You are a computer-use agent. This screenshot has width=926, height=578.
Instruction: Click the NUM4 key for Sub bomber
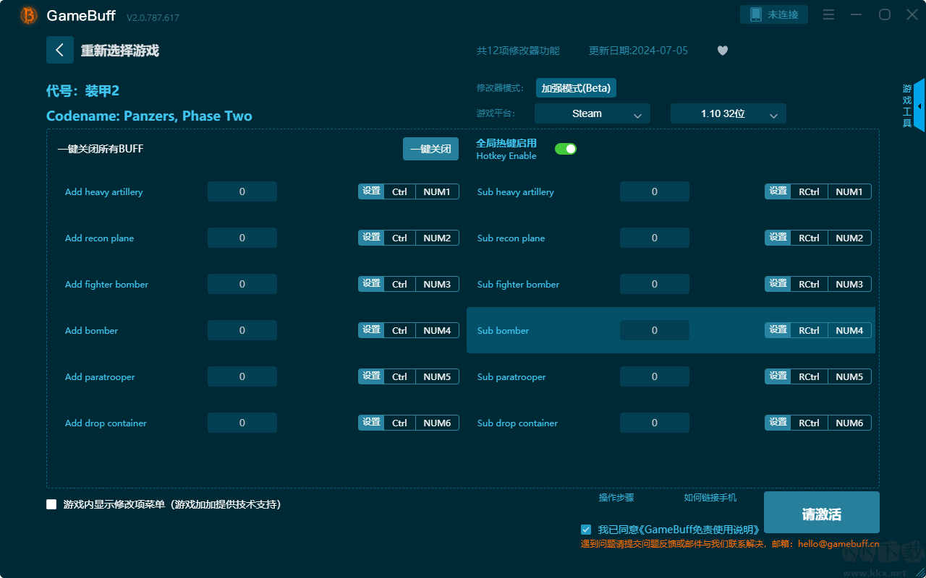click(x=849, y=330)
